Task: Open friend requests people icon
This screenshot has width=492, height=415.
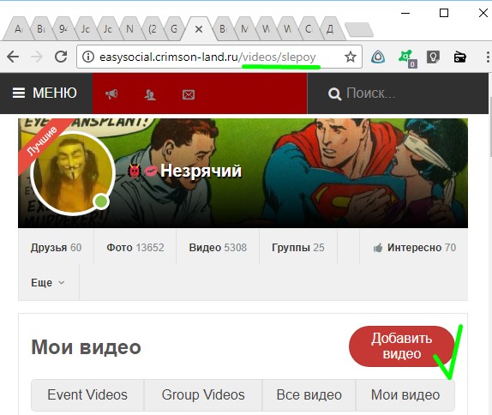Action: [x=150, y=94]
